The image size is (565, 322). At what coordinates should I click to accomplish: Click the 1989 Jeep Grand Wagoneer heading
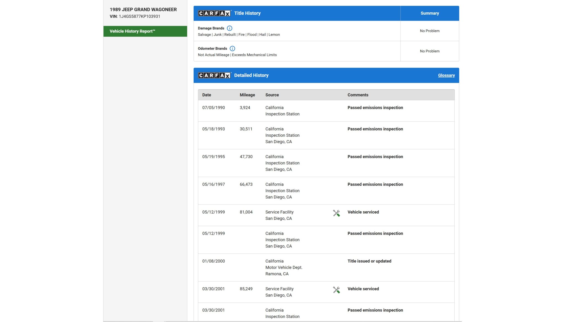[143, 9]
